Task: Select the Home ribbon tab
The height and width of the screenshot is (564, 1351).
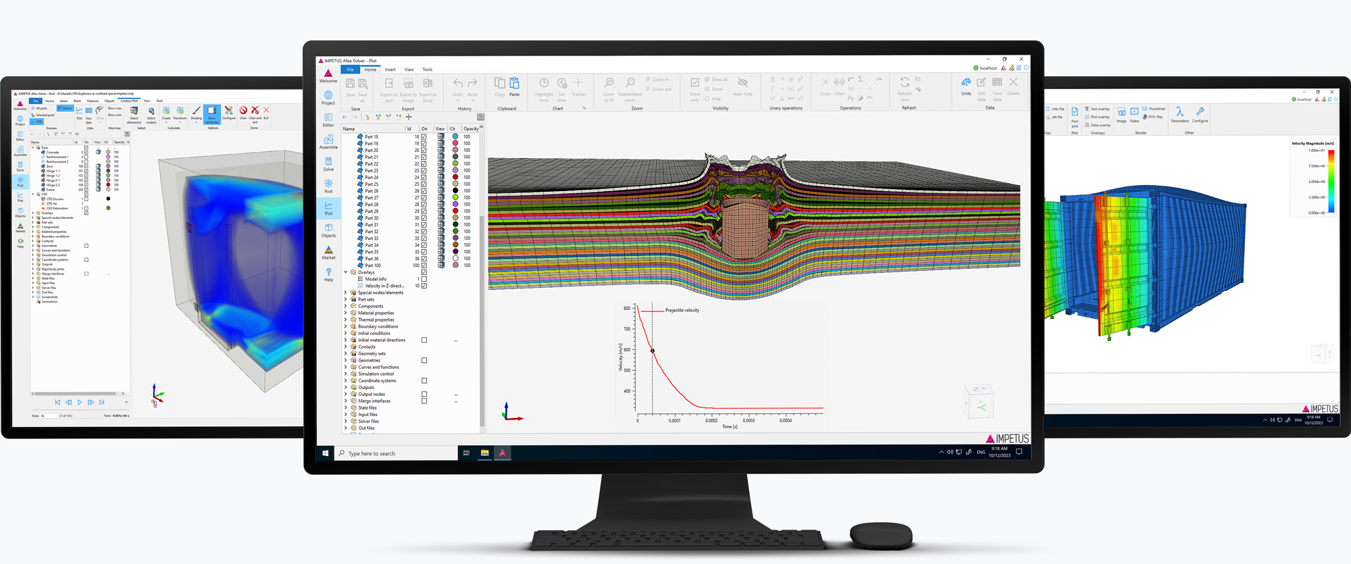Action: pyautogui.click(x=370, y=70)
